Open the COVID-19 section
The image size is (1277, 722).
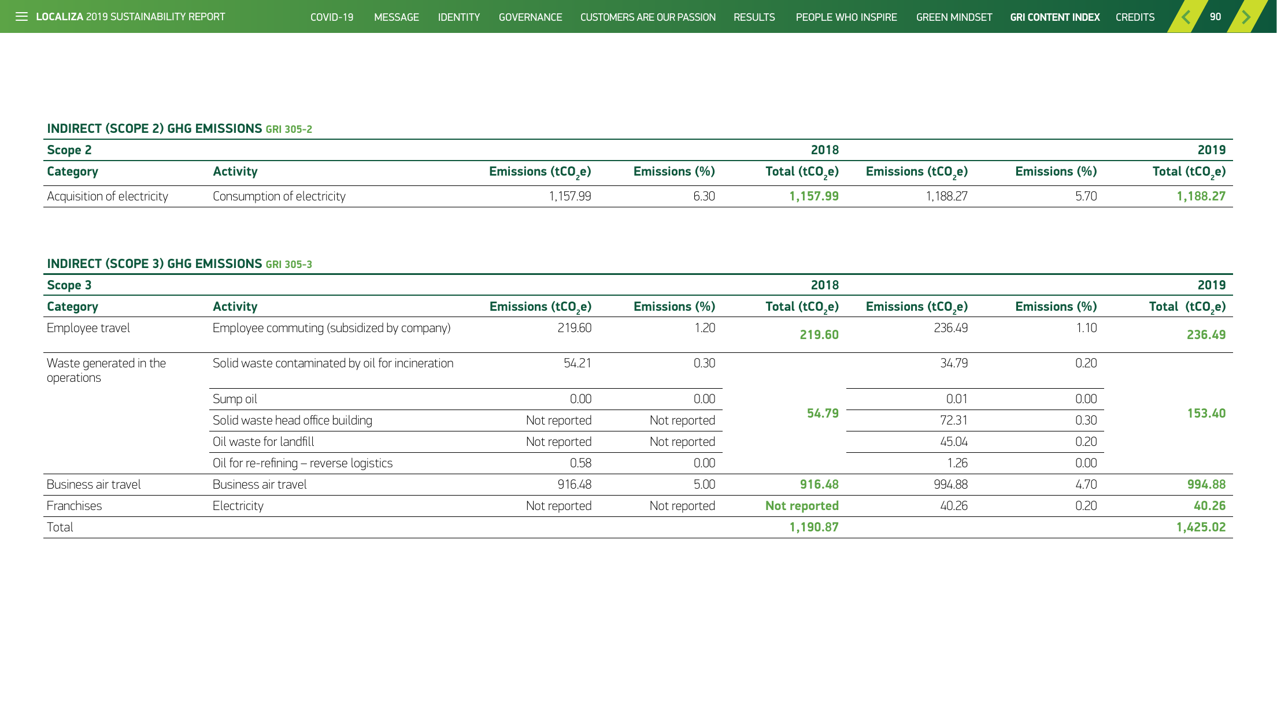(332, 17)
